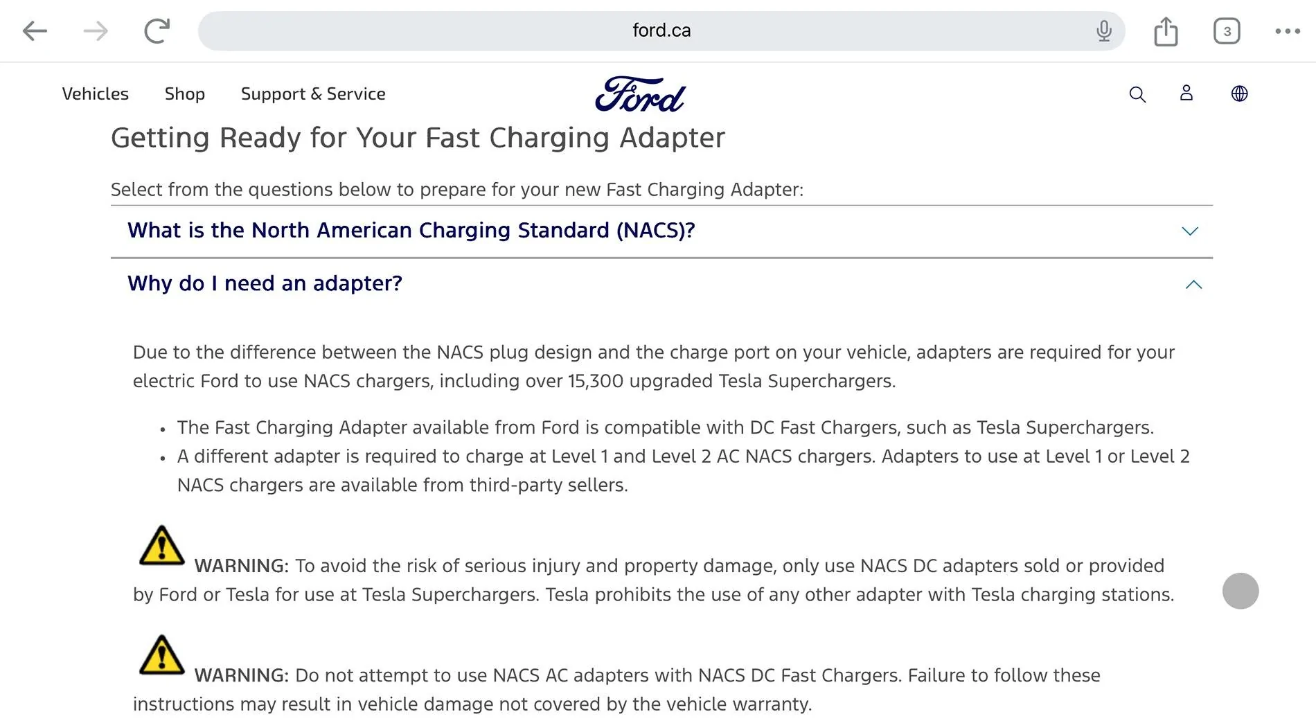
Task: Click "Why do I need an adapter?" heading
Action: tap(265, 283)
